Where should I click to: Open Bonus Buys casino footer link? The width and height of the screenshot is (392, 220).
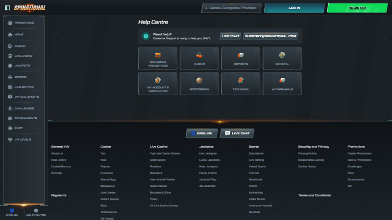click(108, 179)
